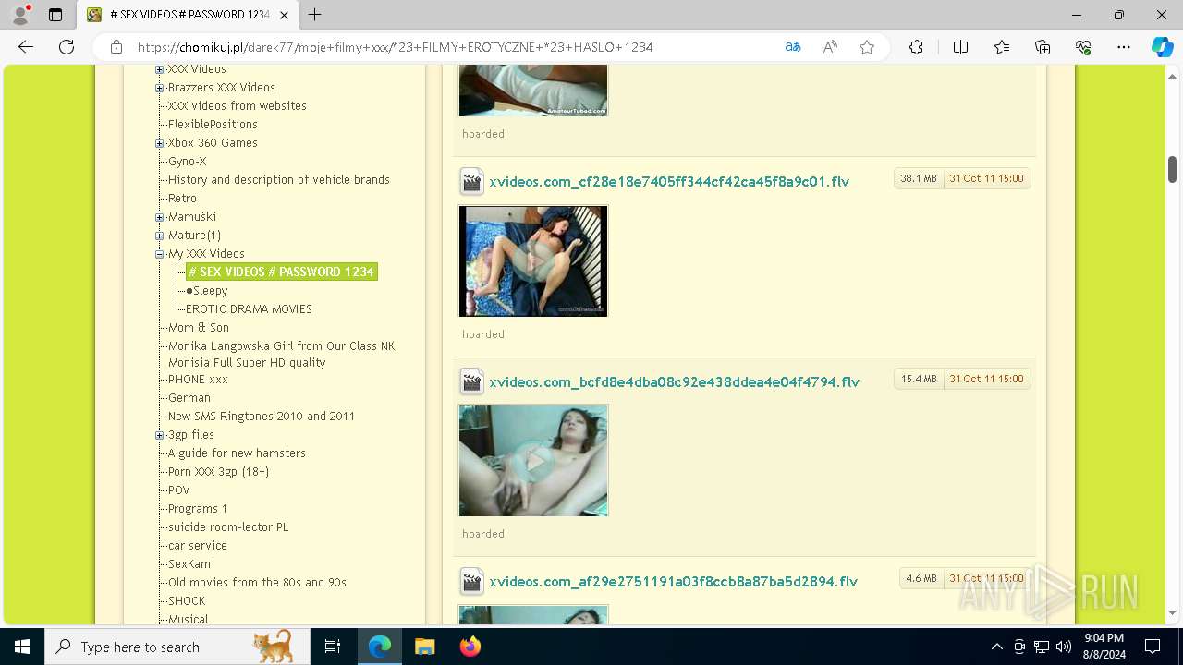This screenshot has width=1183, height=665.
Task: Open the Musical folder
Action: (x=189, y=620)
